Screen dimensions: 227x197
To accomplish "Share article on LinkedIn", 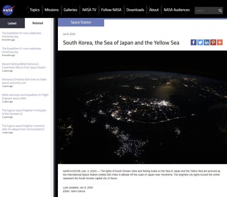I will click(207, 43).
